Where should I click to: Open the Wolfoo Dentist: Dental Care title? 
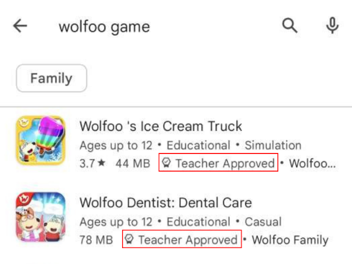pyautogui.click(x=166, y=202)
